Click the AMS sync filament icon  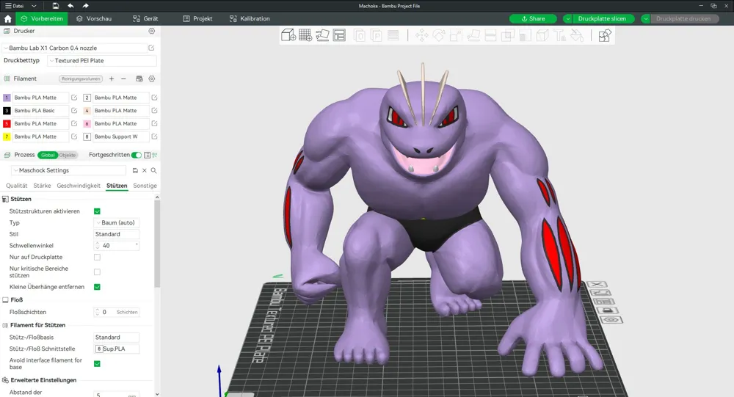pyautogui.click(x=139, y=79)
